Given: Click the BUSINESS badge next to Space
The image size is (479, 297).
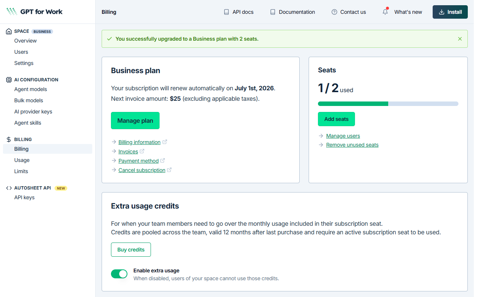Looking at the screenshot, I should pyautogui.click(x=42, y=31).
